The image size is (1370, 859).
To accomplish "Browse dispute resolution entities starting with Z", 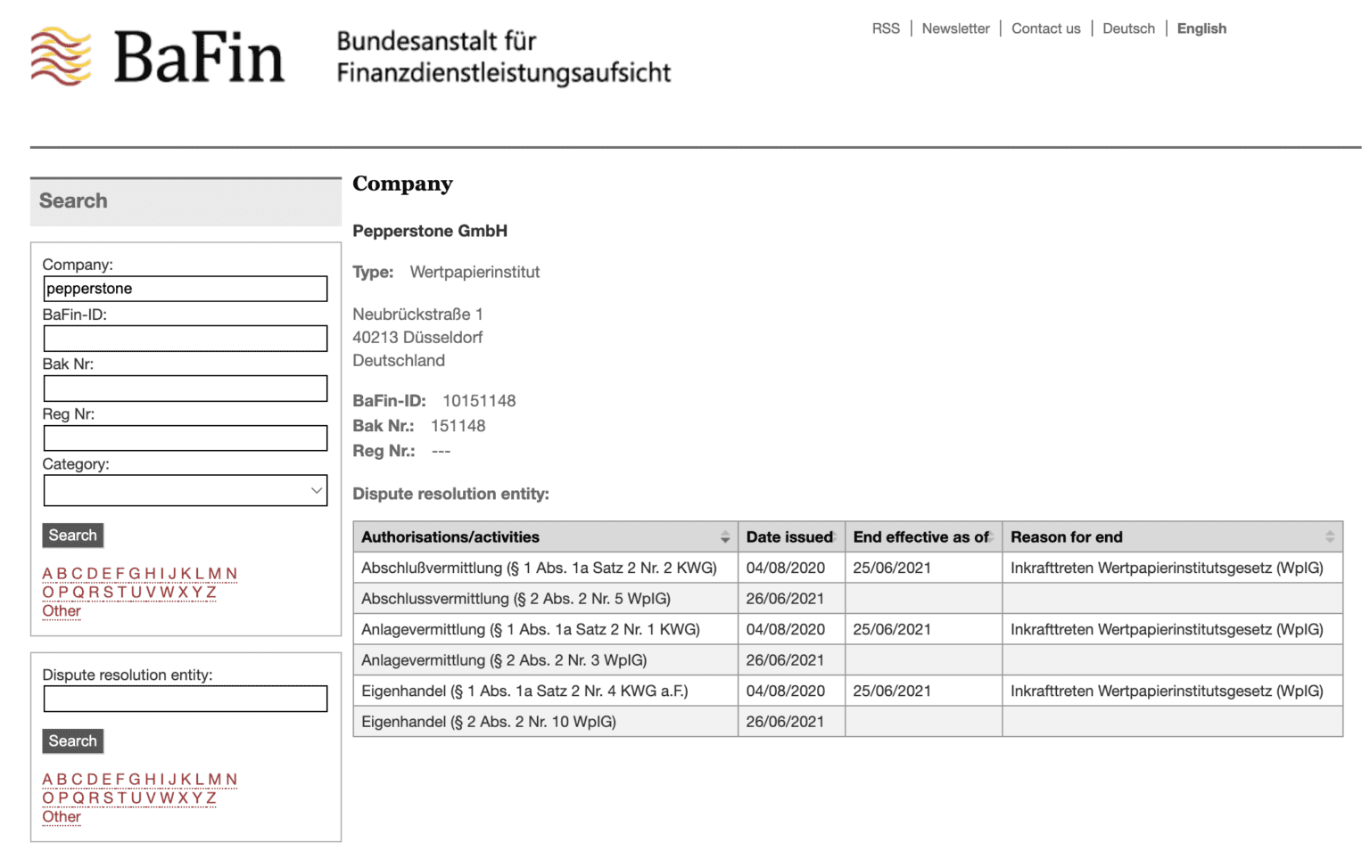I will click(x=210, y=798).
